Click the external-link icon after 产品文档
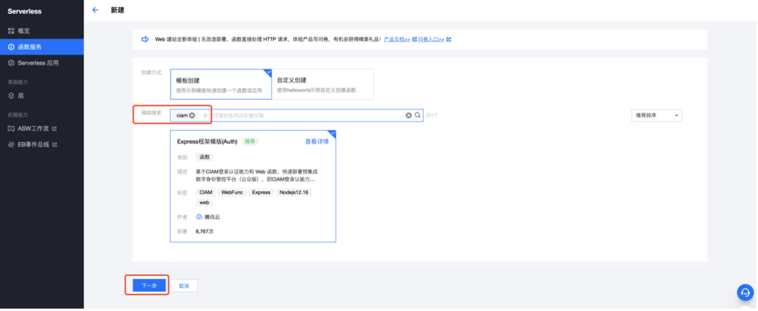 (414, 39)
